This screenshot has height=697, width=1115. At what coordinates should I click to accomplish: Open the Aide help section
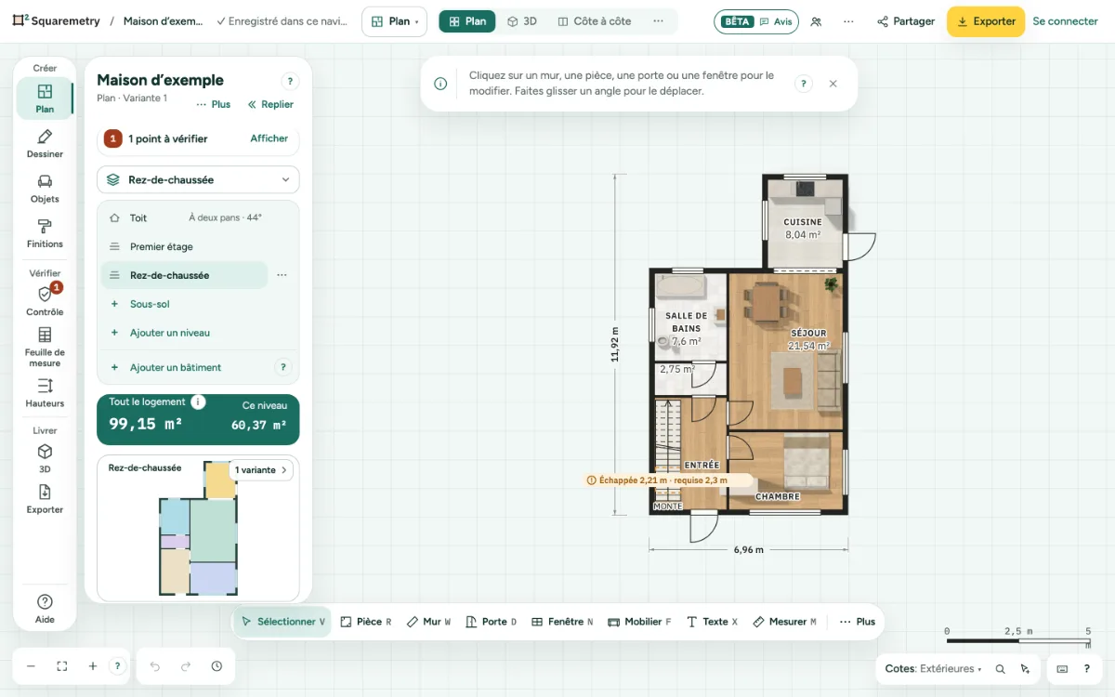[x=45, y=609]
